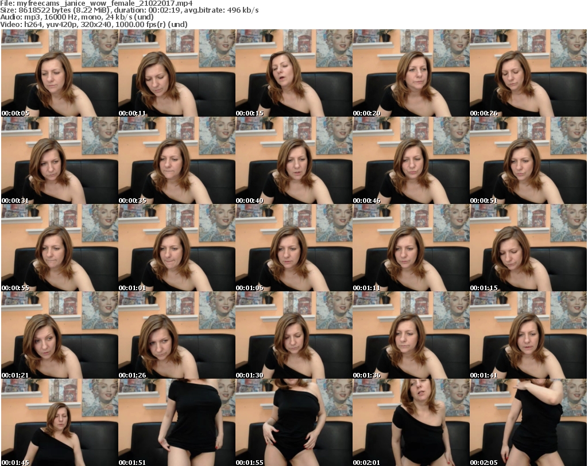Viewport: 588px width, 466px height.
Task: Open the frame at 00:00:40
Action: click(293, 160)
